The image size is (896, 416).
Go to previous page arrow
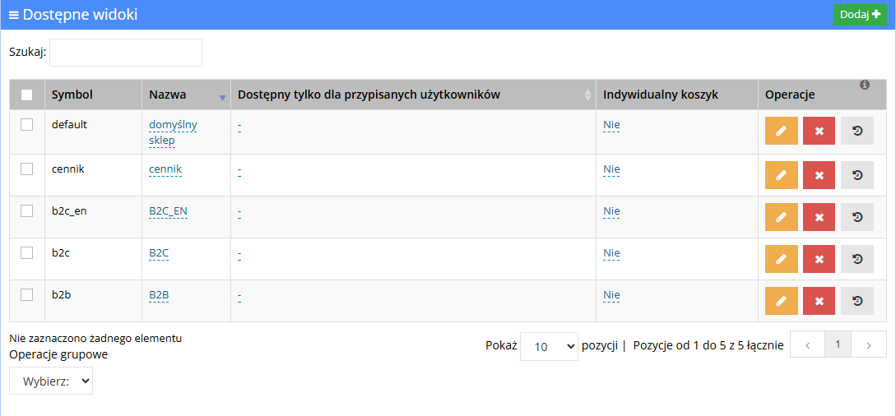807,344
